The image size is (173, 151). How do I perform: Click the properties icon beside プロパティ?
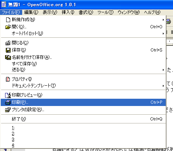[x=8, y=79]
